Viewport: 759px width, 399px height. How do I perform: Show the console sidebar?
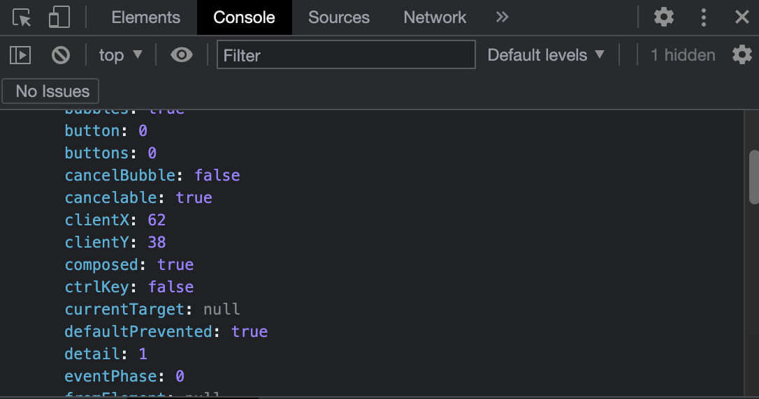click(x=20, y=55)
